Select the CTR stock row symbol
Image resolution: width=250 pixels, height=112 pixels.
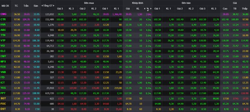(3, 20)
